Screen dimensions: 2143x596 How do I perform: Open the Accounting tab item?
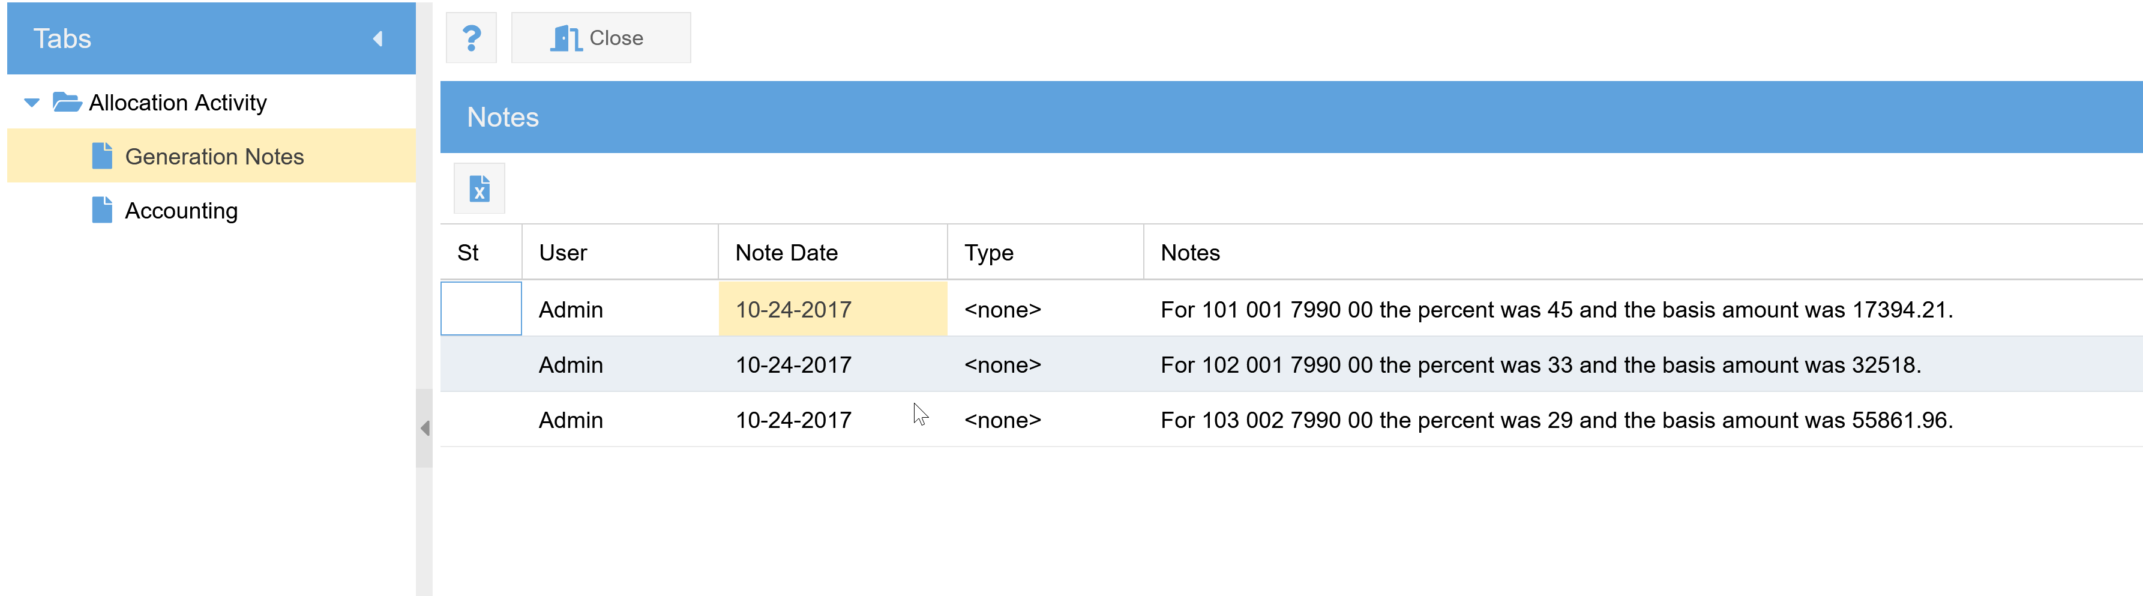point(181,211)
